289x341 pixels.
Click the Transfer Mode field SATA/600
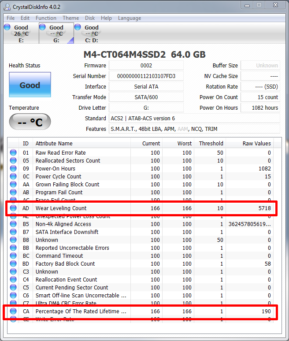point(146,97)
